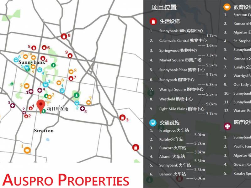Click orange school marker numbered 7
Image resolution: width=251 pixels, height=188 pixels.
point(88,102)
